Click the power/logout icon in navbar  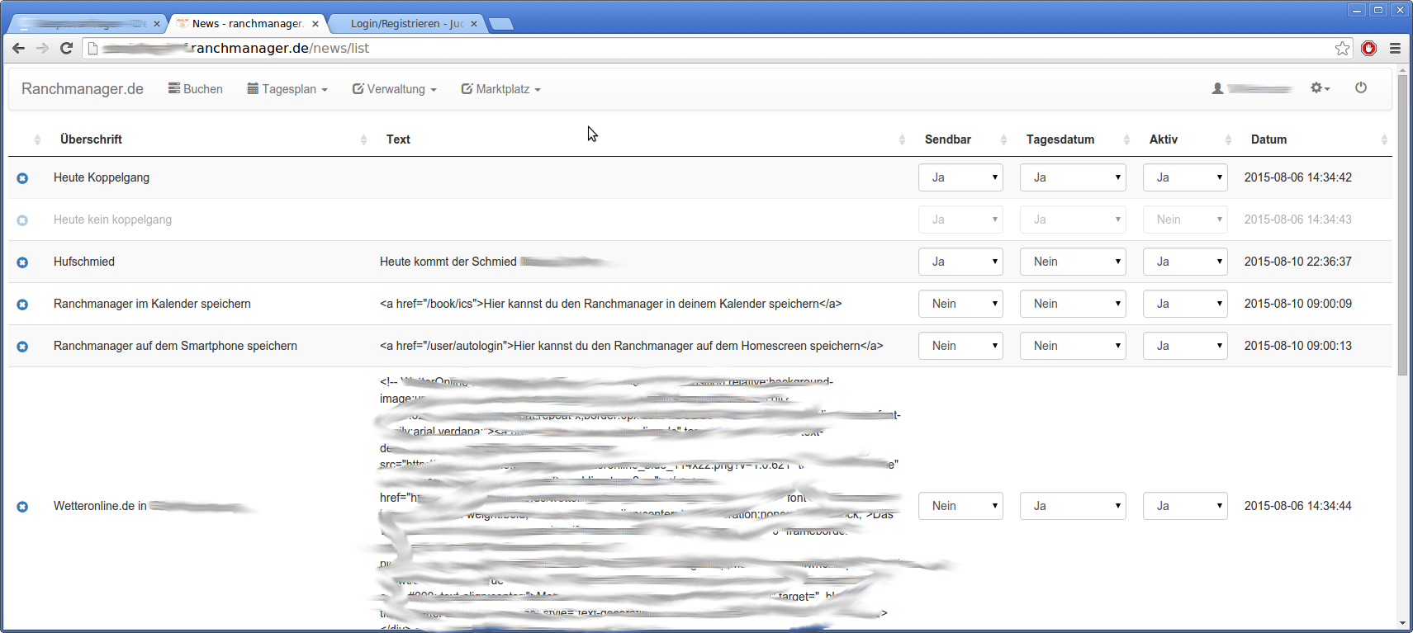1360,88
